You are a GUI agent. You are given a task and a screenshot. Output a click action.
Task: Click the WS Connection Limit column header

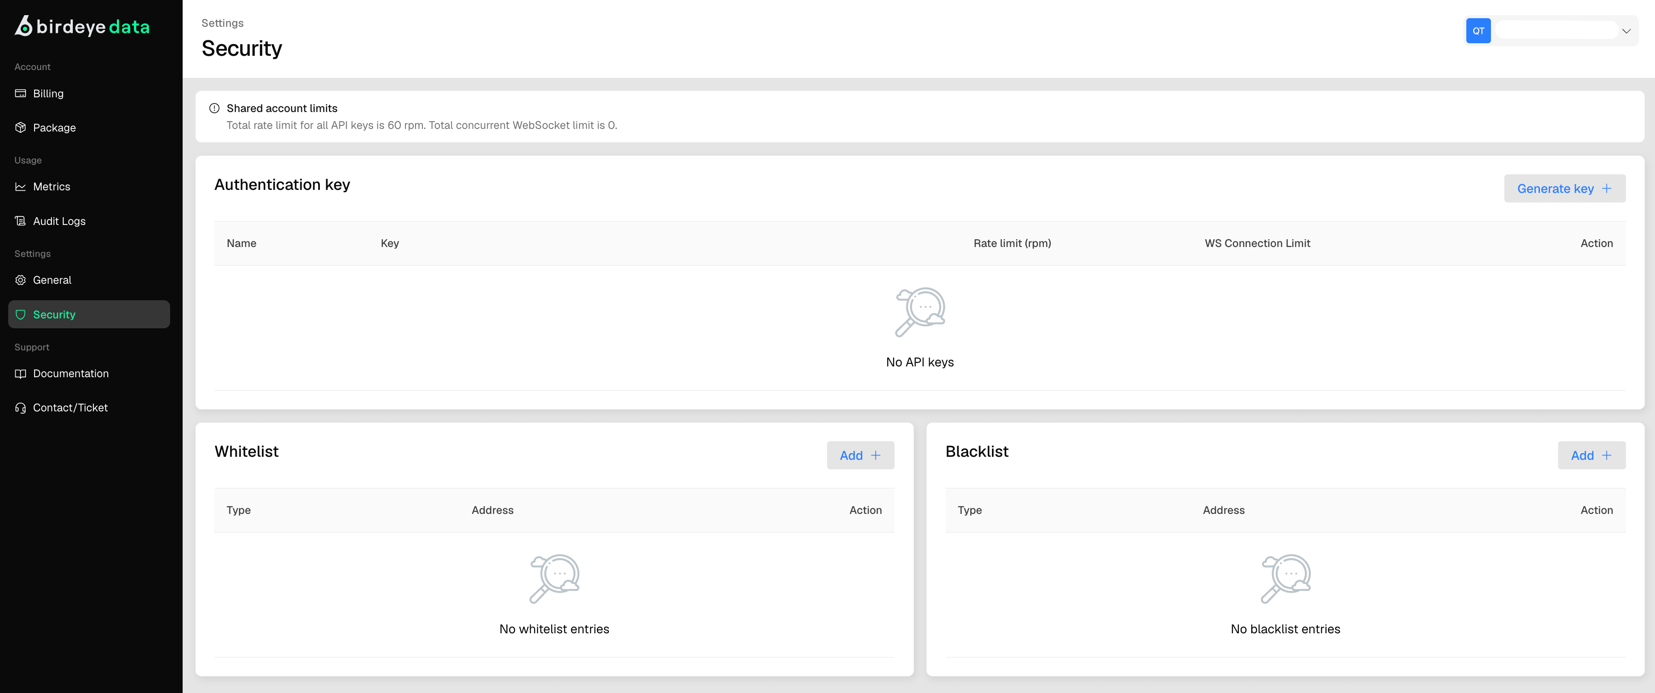pyautogui.click(x=1257, y=243)
